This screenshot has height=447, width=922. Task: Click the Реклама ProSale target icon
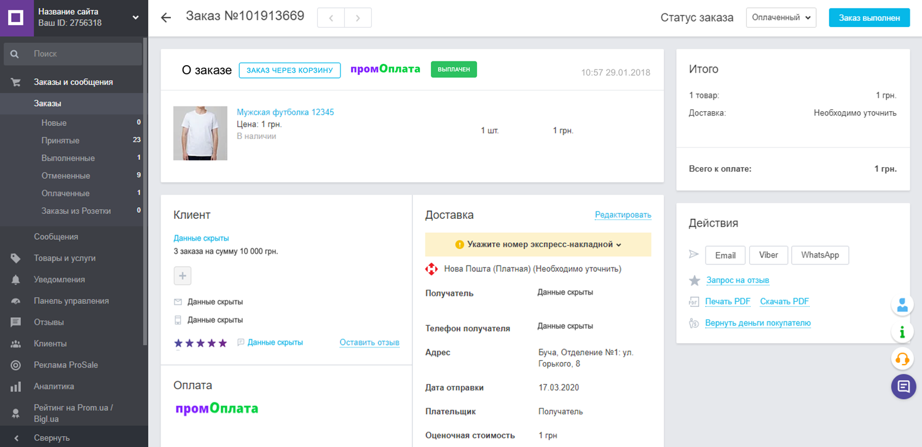(x=16, y=365)
